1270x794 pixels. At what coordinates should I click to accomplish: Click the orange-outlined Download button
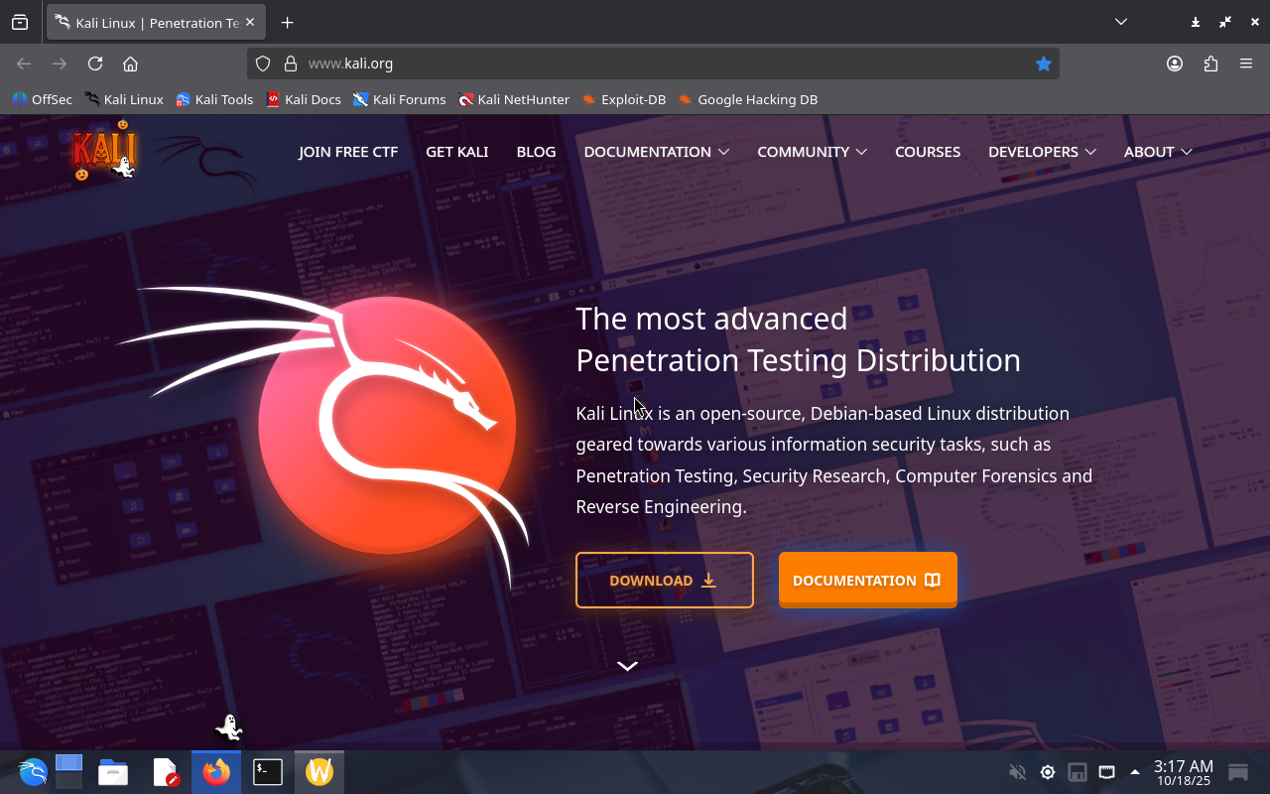pyautogui.click(x=664, y=580)
